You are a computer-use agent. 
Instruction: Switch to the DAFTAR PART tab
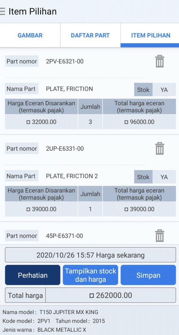(90, 35)
